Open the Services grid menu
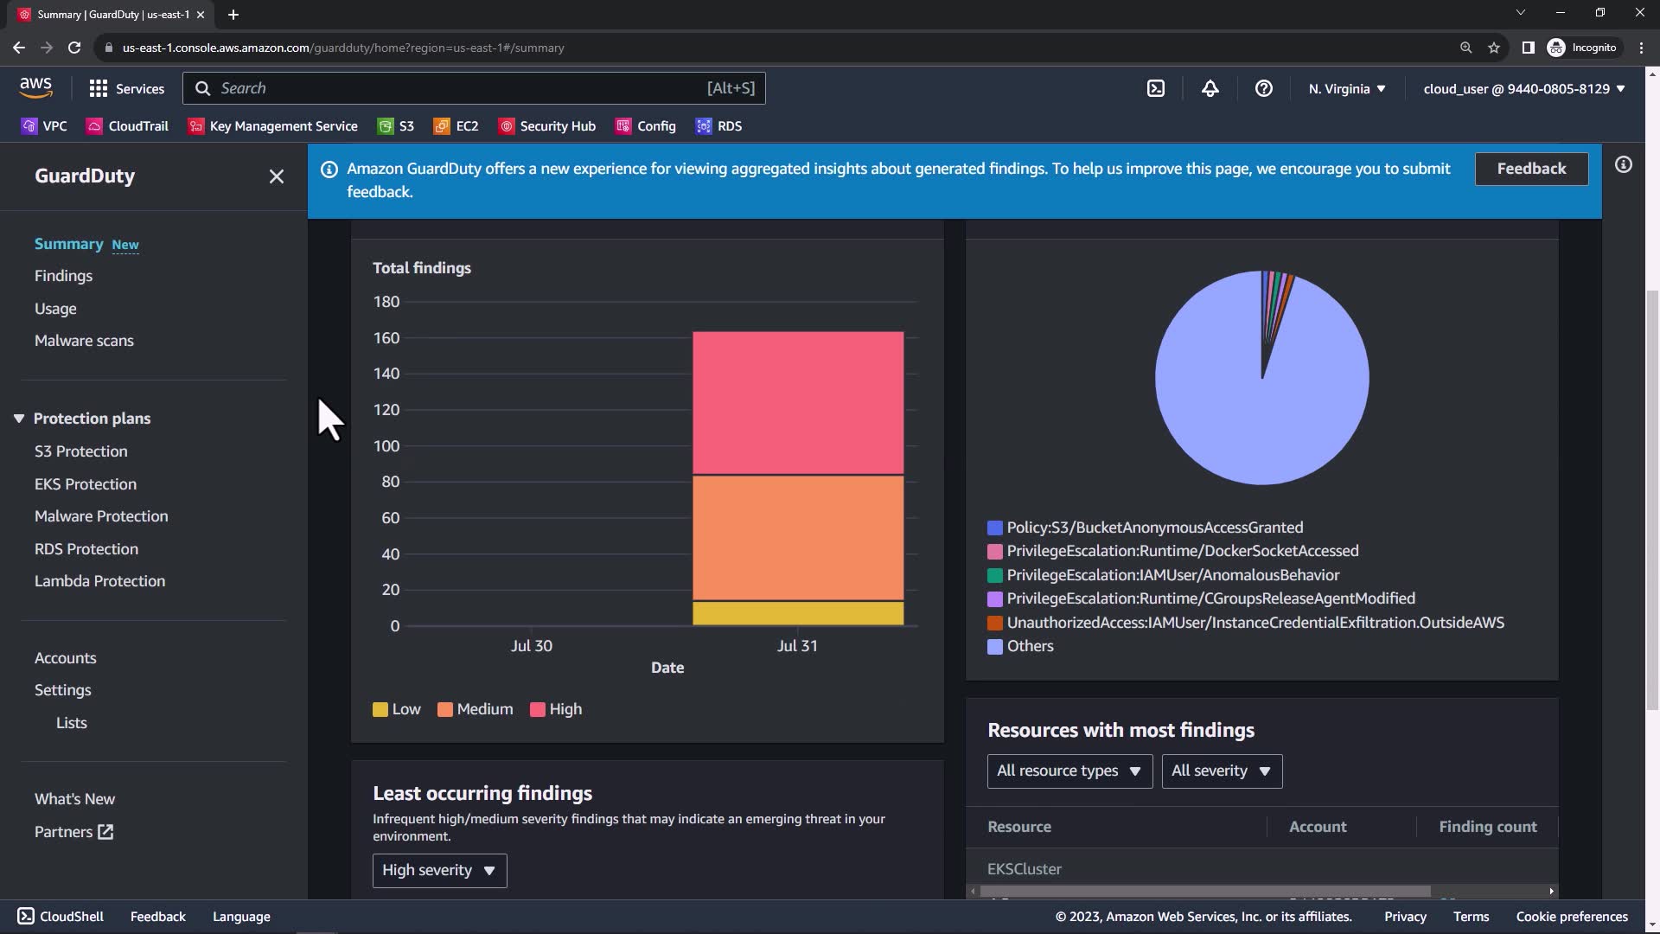The height and width of the screenshot is (934, 1660). click(126, 88)
